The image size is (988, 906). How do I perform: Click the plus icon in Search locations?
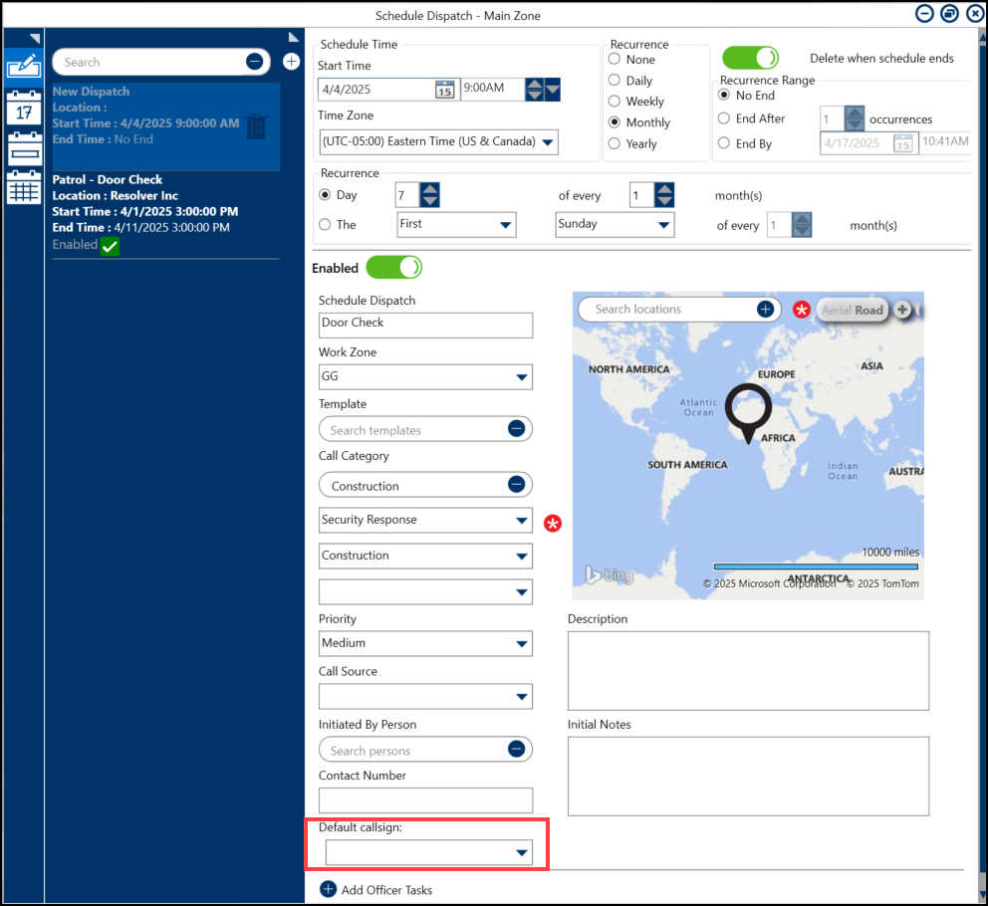765,310
